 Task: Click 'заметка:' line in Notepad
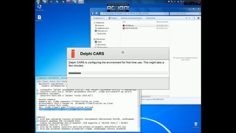coord(41,117)
